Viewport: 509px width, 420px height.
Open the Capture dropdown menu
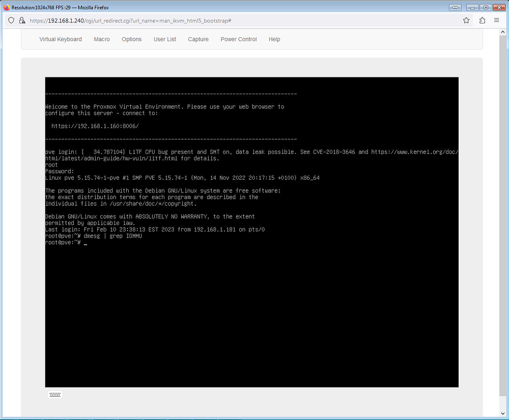tap(198, 39)
